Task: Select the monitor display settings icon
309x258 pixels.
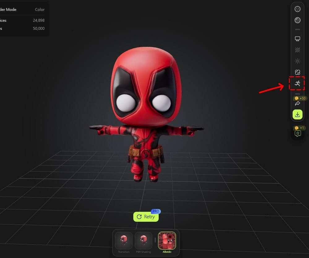Action: [297, 38]
